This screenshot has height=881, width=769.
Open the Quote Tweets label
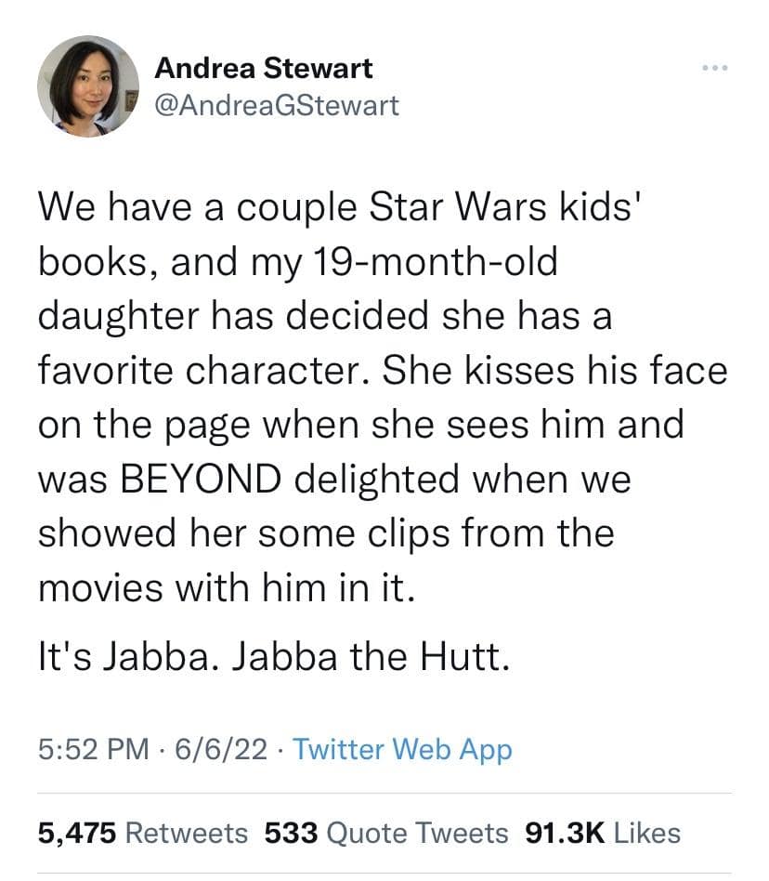(418, 832)
